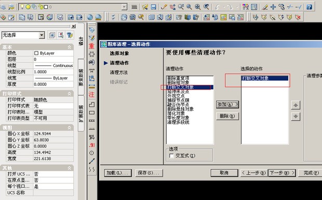Click the globe with gold base icon

point(98,17)
